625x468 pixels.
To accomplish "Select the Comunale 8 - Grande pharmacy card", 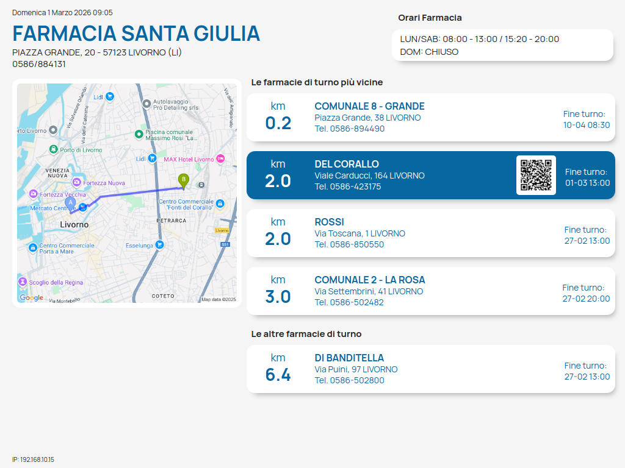I will (x=430, y=118).
